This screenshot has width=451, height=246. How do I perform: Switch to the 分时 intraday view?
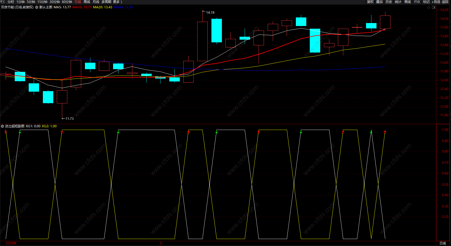coord(11,2)
